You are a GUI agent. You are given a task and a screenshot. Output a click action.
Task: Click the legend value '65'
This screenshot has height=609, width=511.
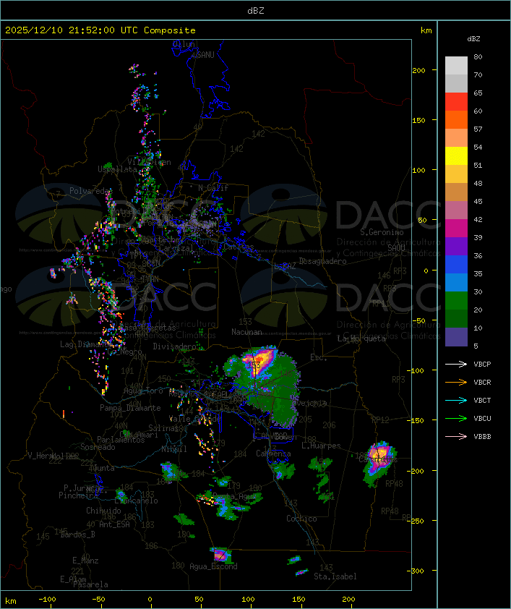478,93
